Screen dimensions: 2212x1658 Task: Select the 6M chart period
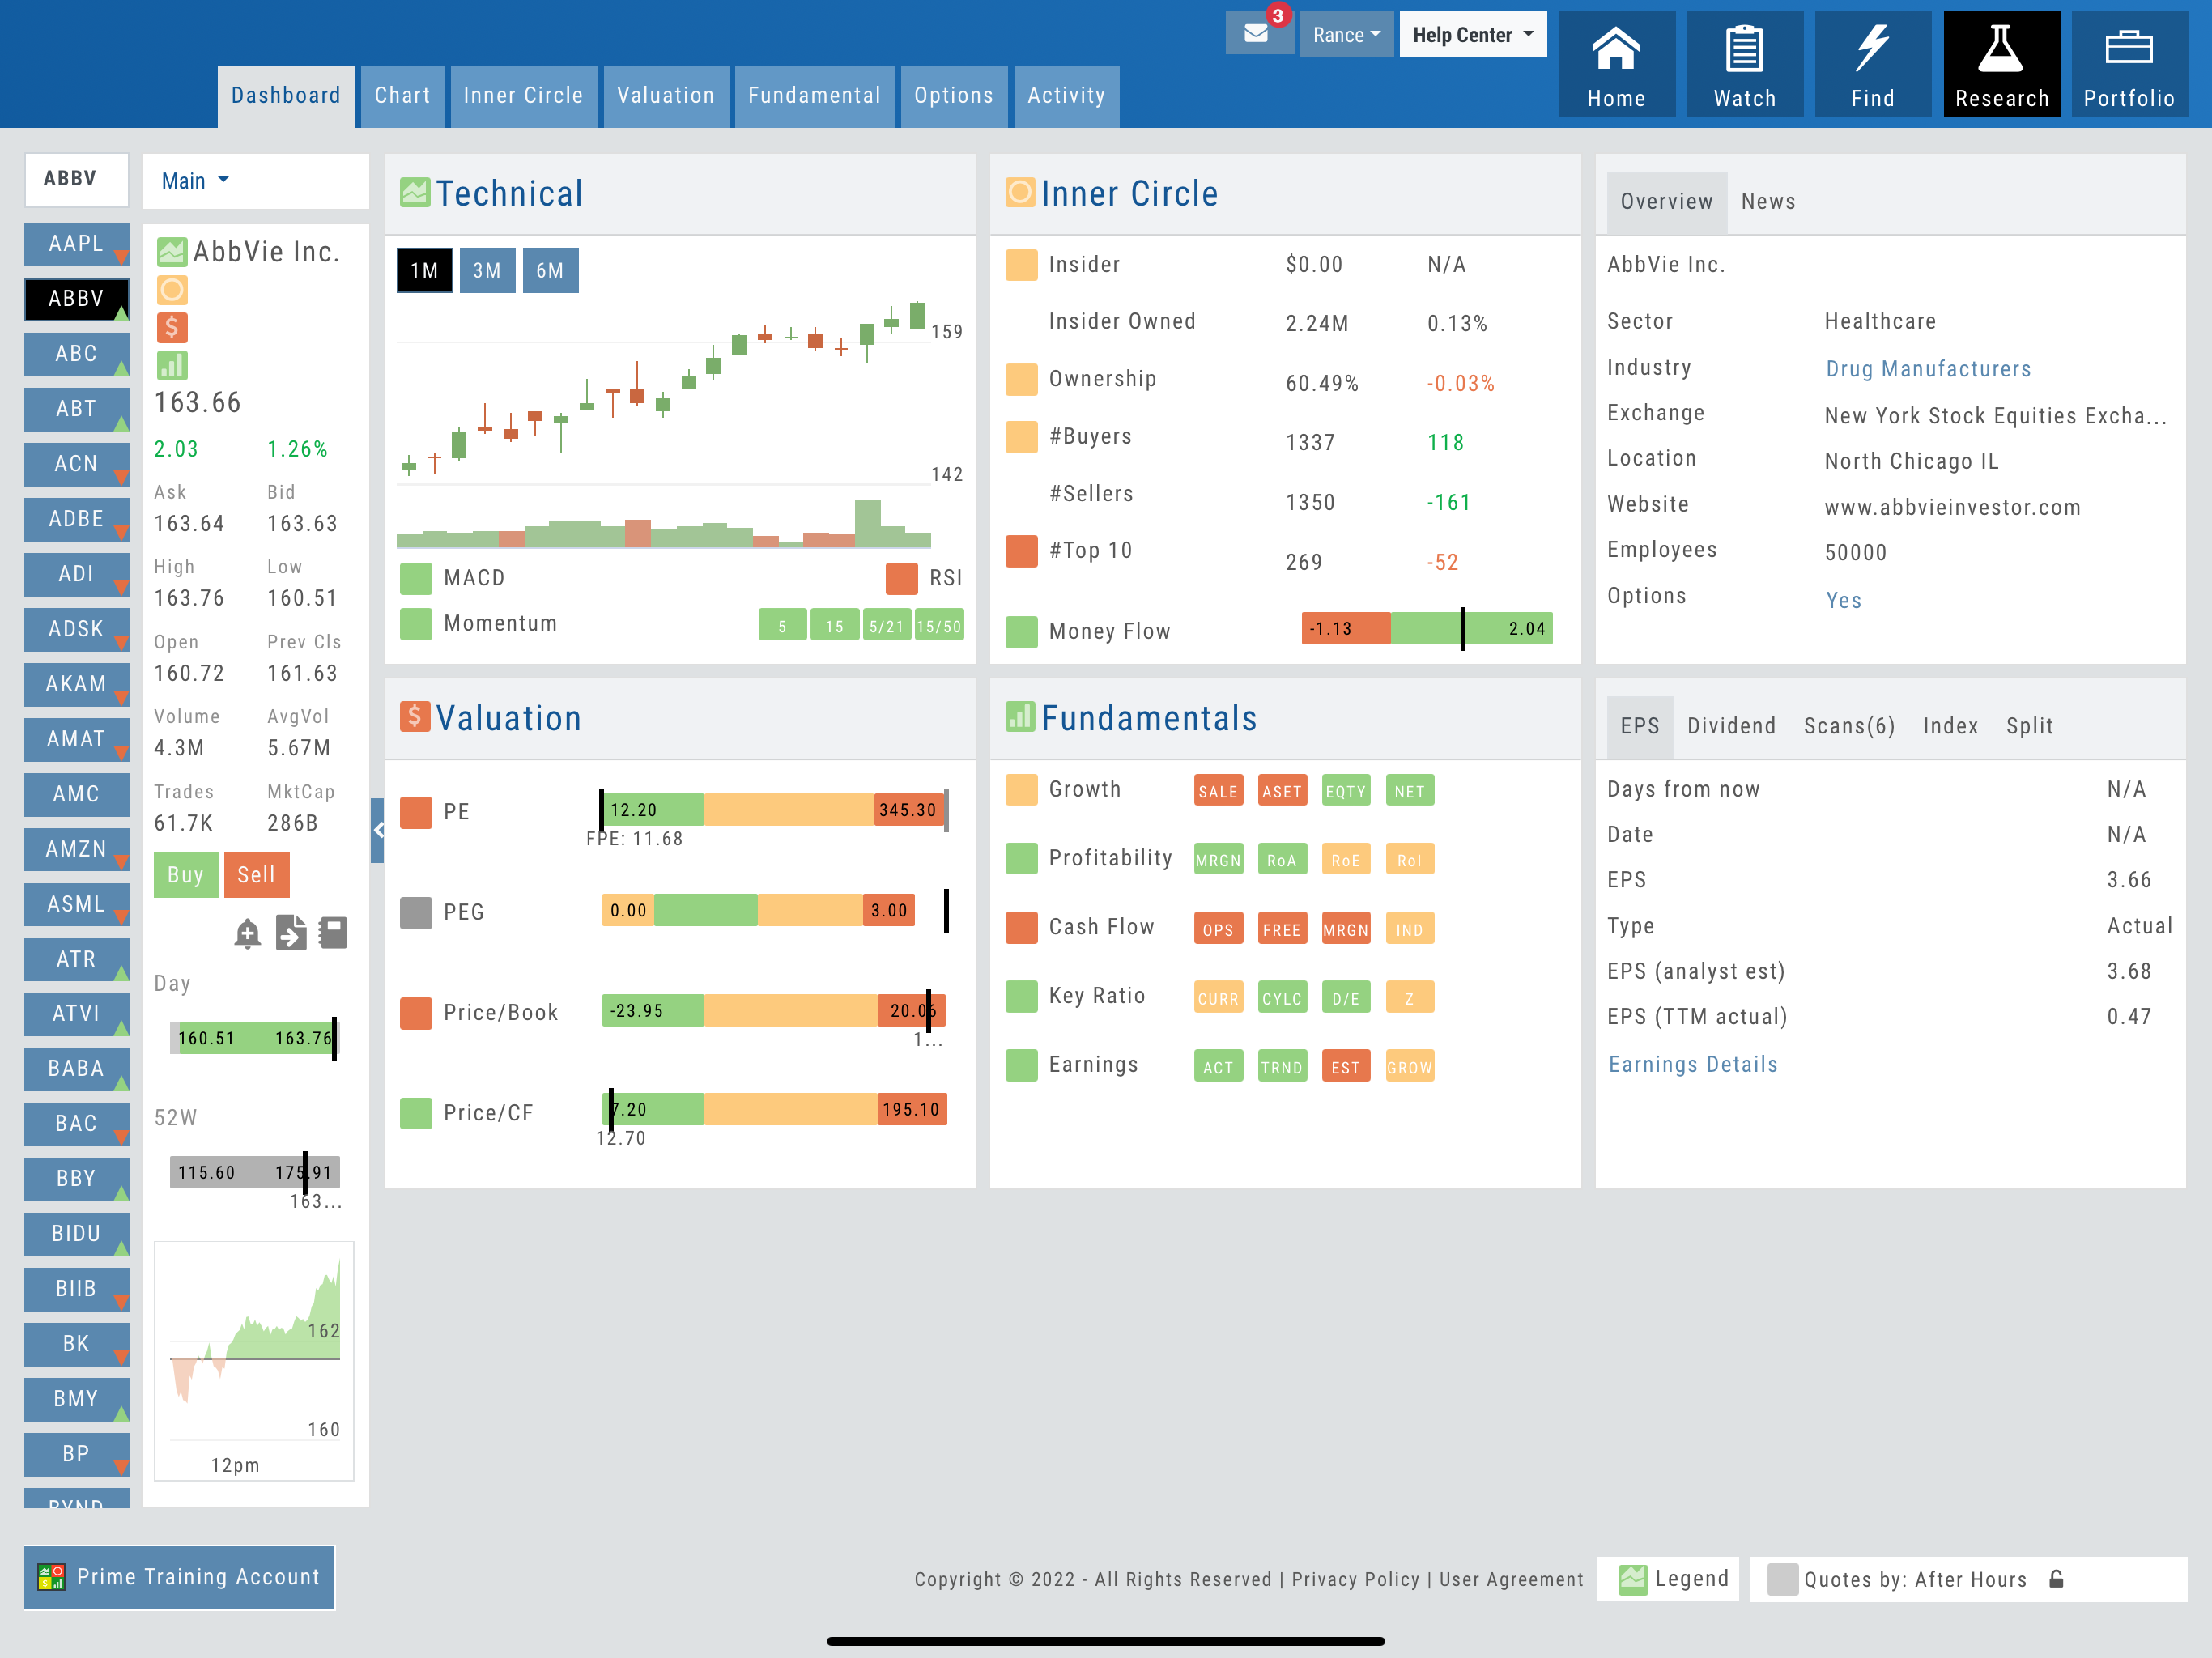[x=550, y=271]
